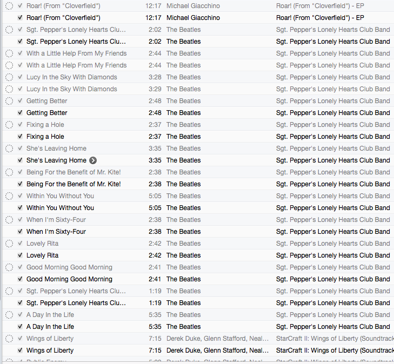
Task: Click album name in bold Good Morning Good Morning row
Action: [333, 279]
